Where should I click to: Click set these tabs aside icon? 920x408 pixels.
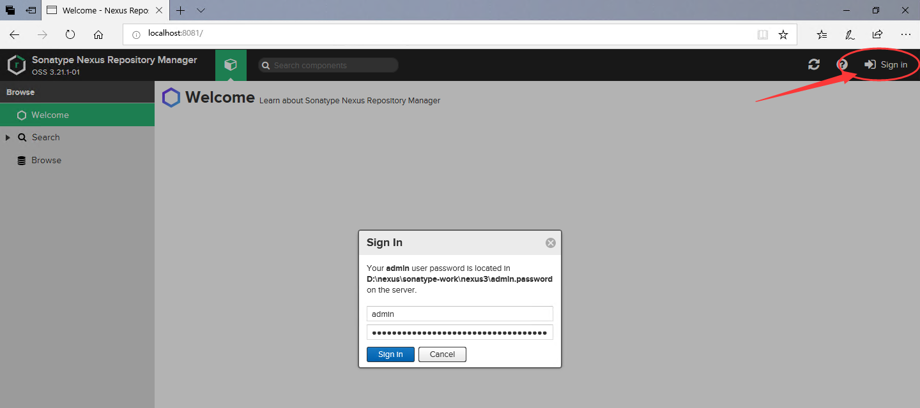click(31, 10)
